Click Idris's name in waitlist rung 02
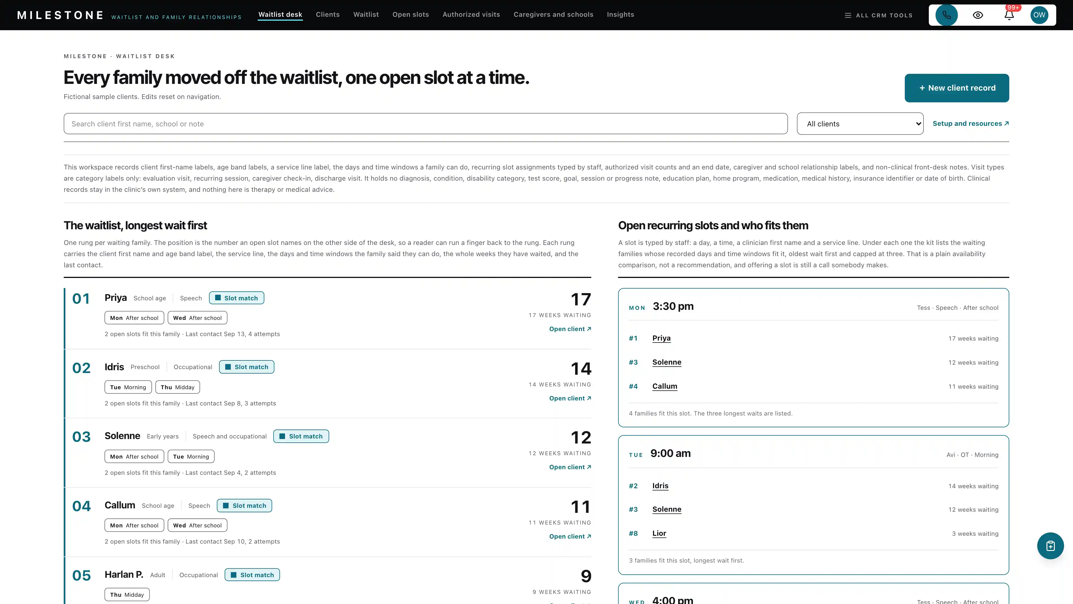1073x604 pixels. (114, 367)
